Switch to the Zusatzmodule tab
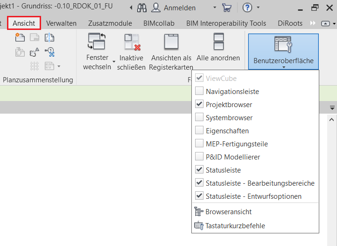Screen dimensions: 337x246 click(x=110, y=23)
